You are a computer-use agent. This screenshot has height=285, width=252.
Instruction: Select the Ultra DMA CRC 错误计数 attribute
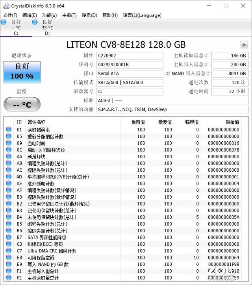point(52,251)
